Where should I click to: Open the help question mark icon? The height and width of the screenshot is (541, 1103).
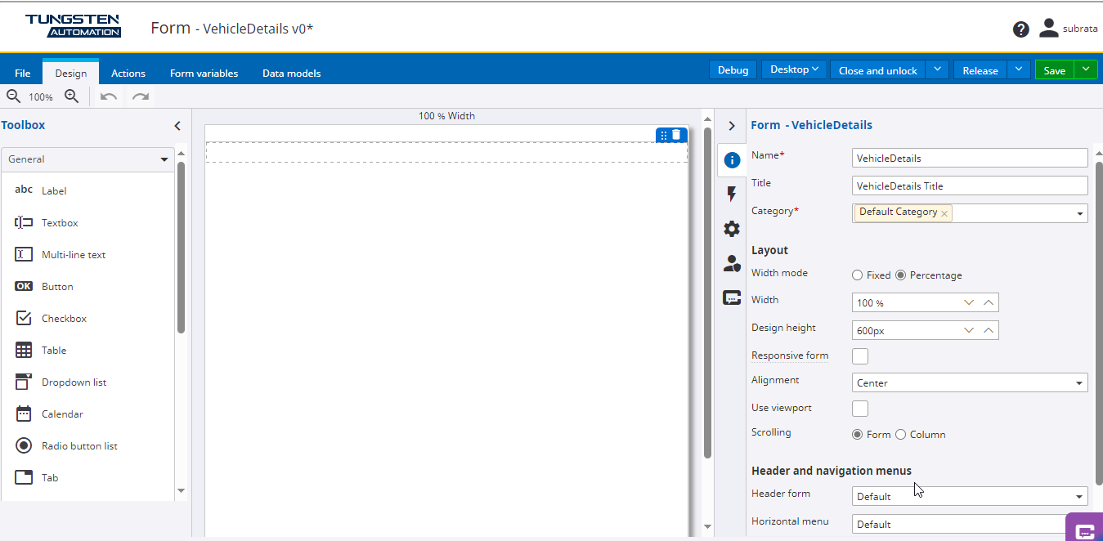click(x=1020, y=29)
